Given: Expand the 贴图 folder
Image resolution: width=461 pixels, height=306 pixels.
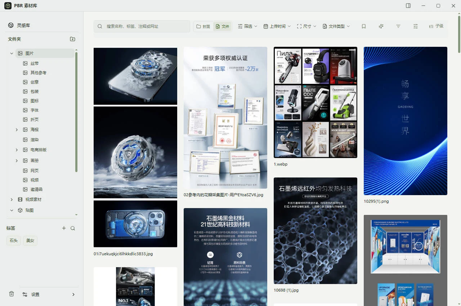Looking at the screenshot, I should [12, 210].
